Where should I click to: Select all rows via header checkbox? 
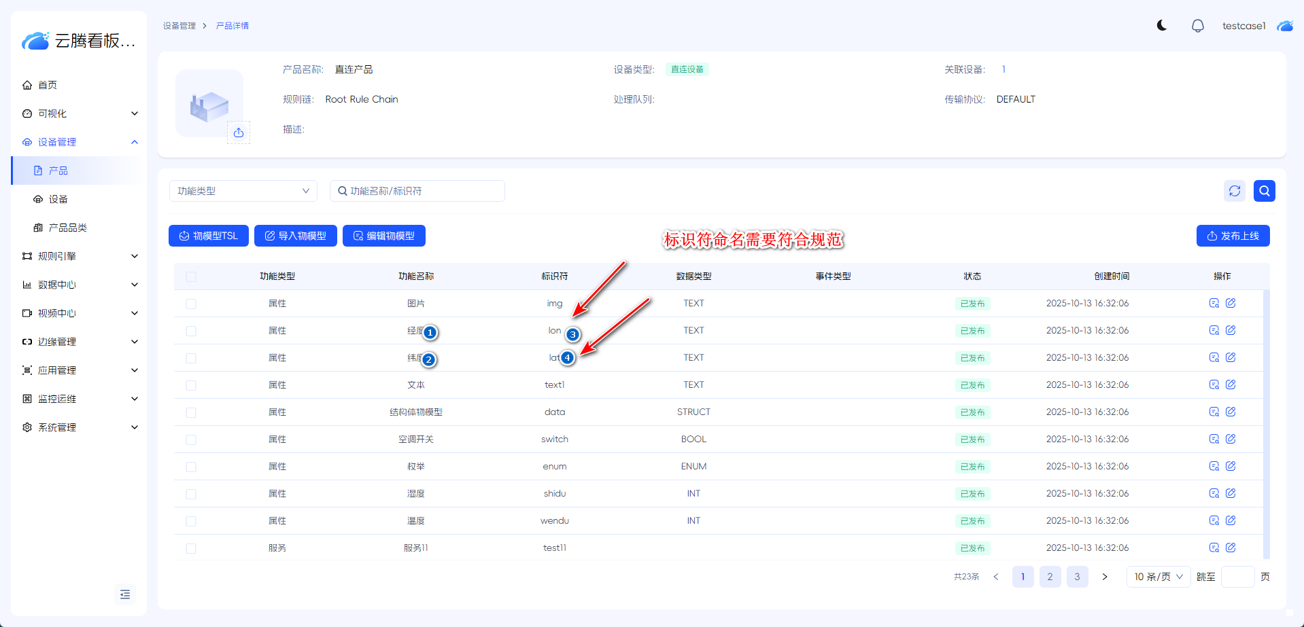(191, 276)
